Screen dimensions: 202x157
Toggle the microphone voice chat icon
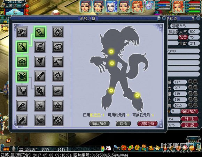click(13, 149)
